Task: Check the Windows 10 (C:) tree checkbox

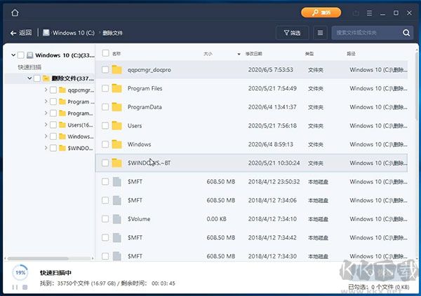Action: (x=21, y=55)
